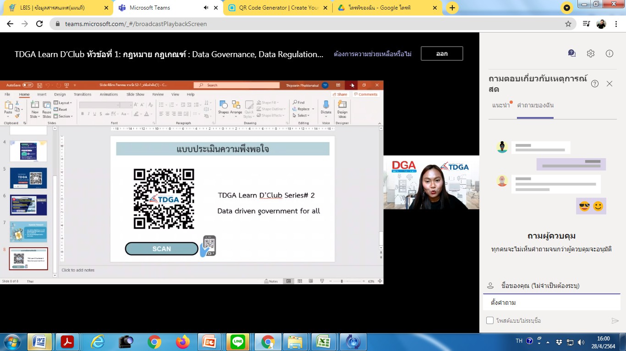This screenshot has height=351, width=626.
Task: Click the ตั้งคำถาม question input field
Action: point(550,303)
